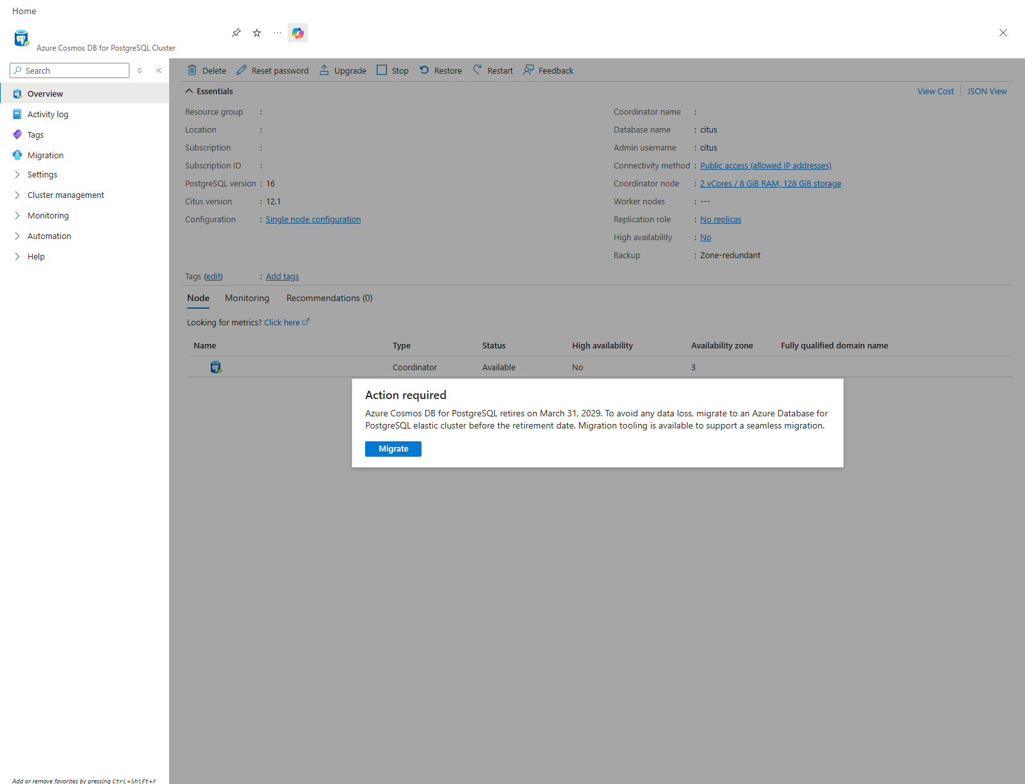Click the Tags edit link
The height and width of the screenshot is (784, 1025).
click(213, 276)
